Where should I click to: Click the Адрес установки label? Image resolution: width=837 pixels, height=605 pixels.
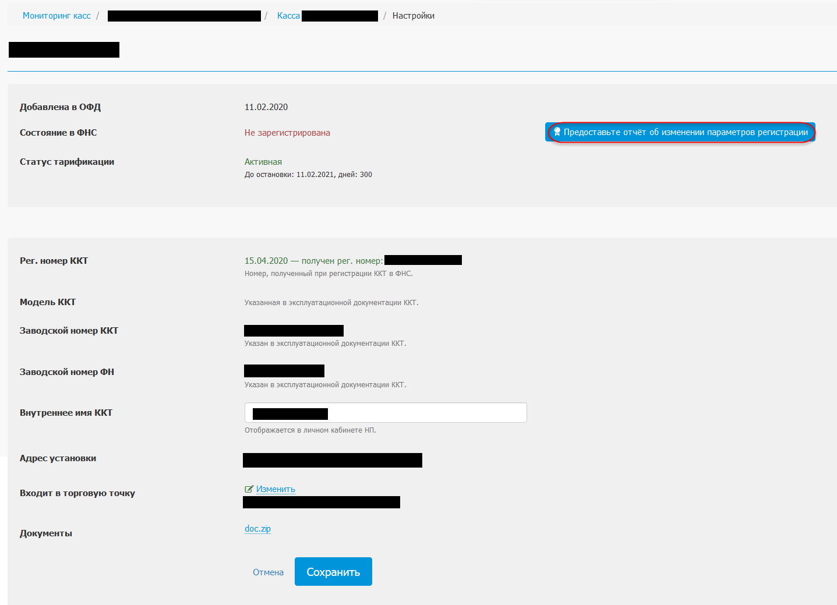click(58, 458)
